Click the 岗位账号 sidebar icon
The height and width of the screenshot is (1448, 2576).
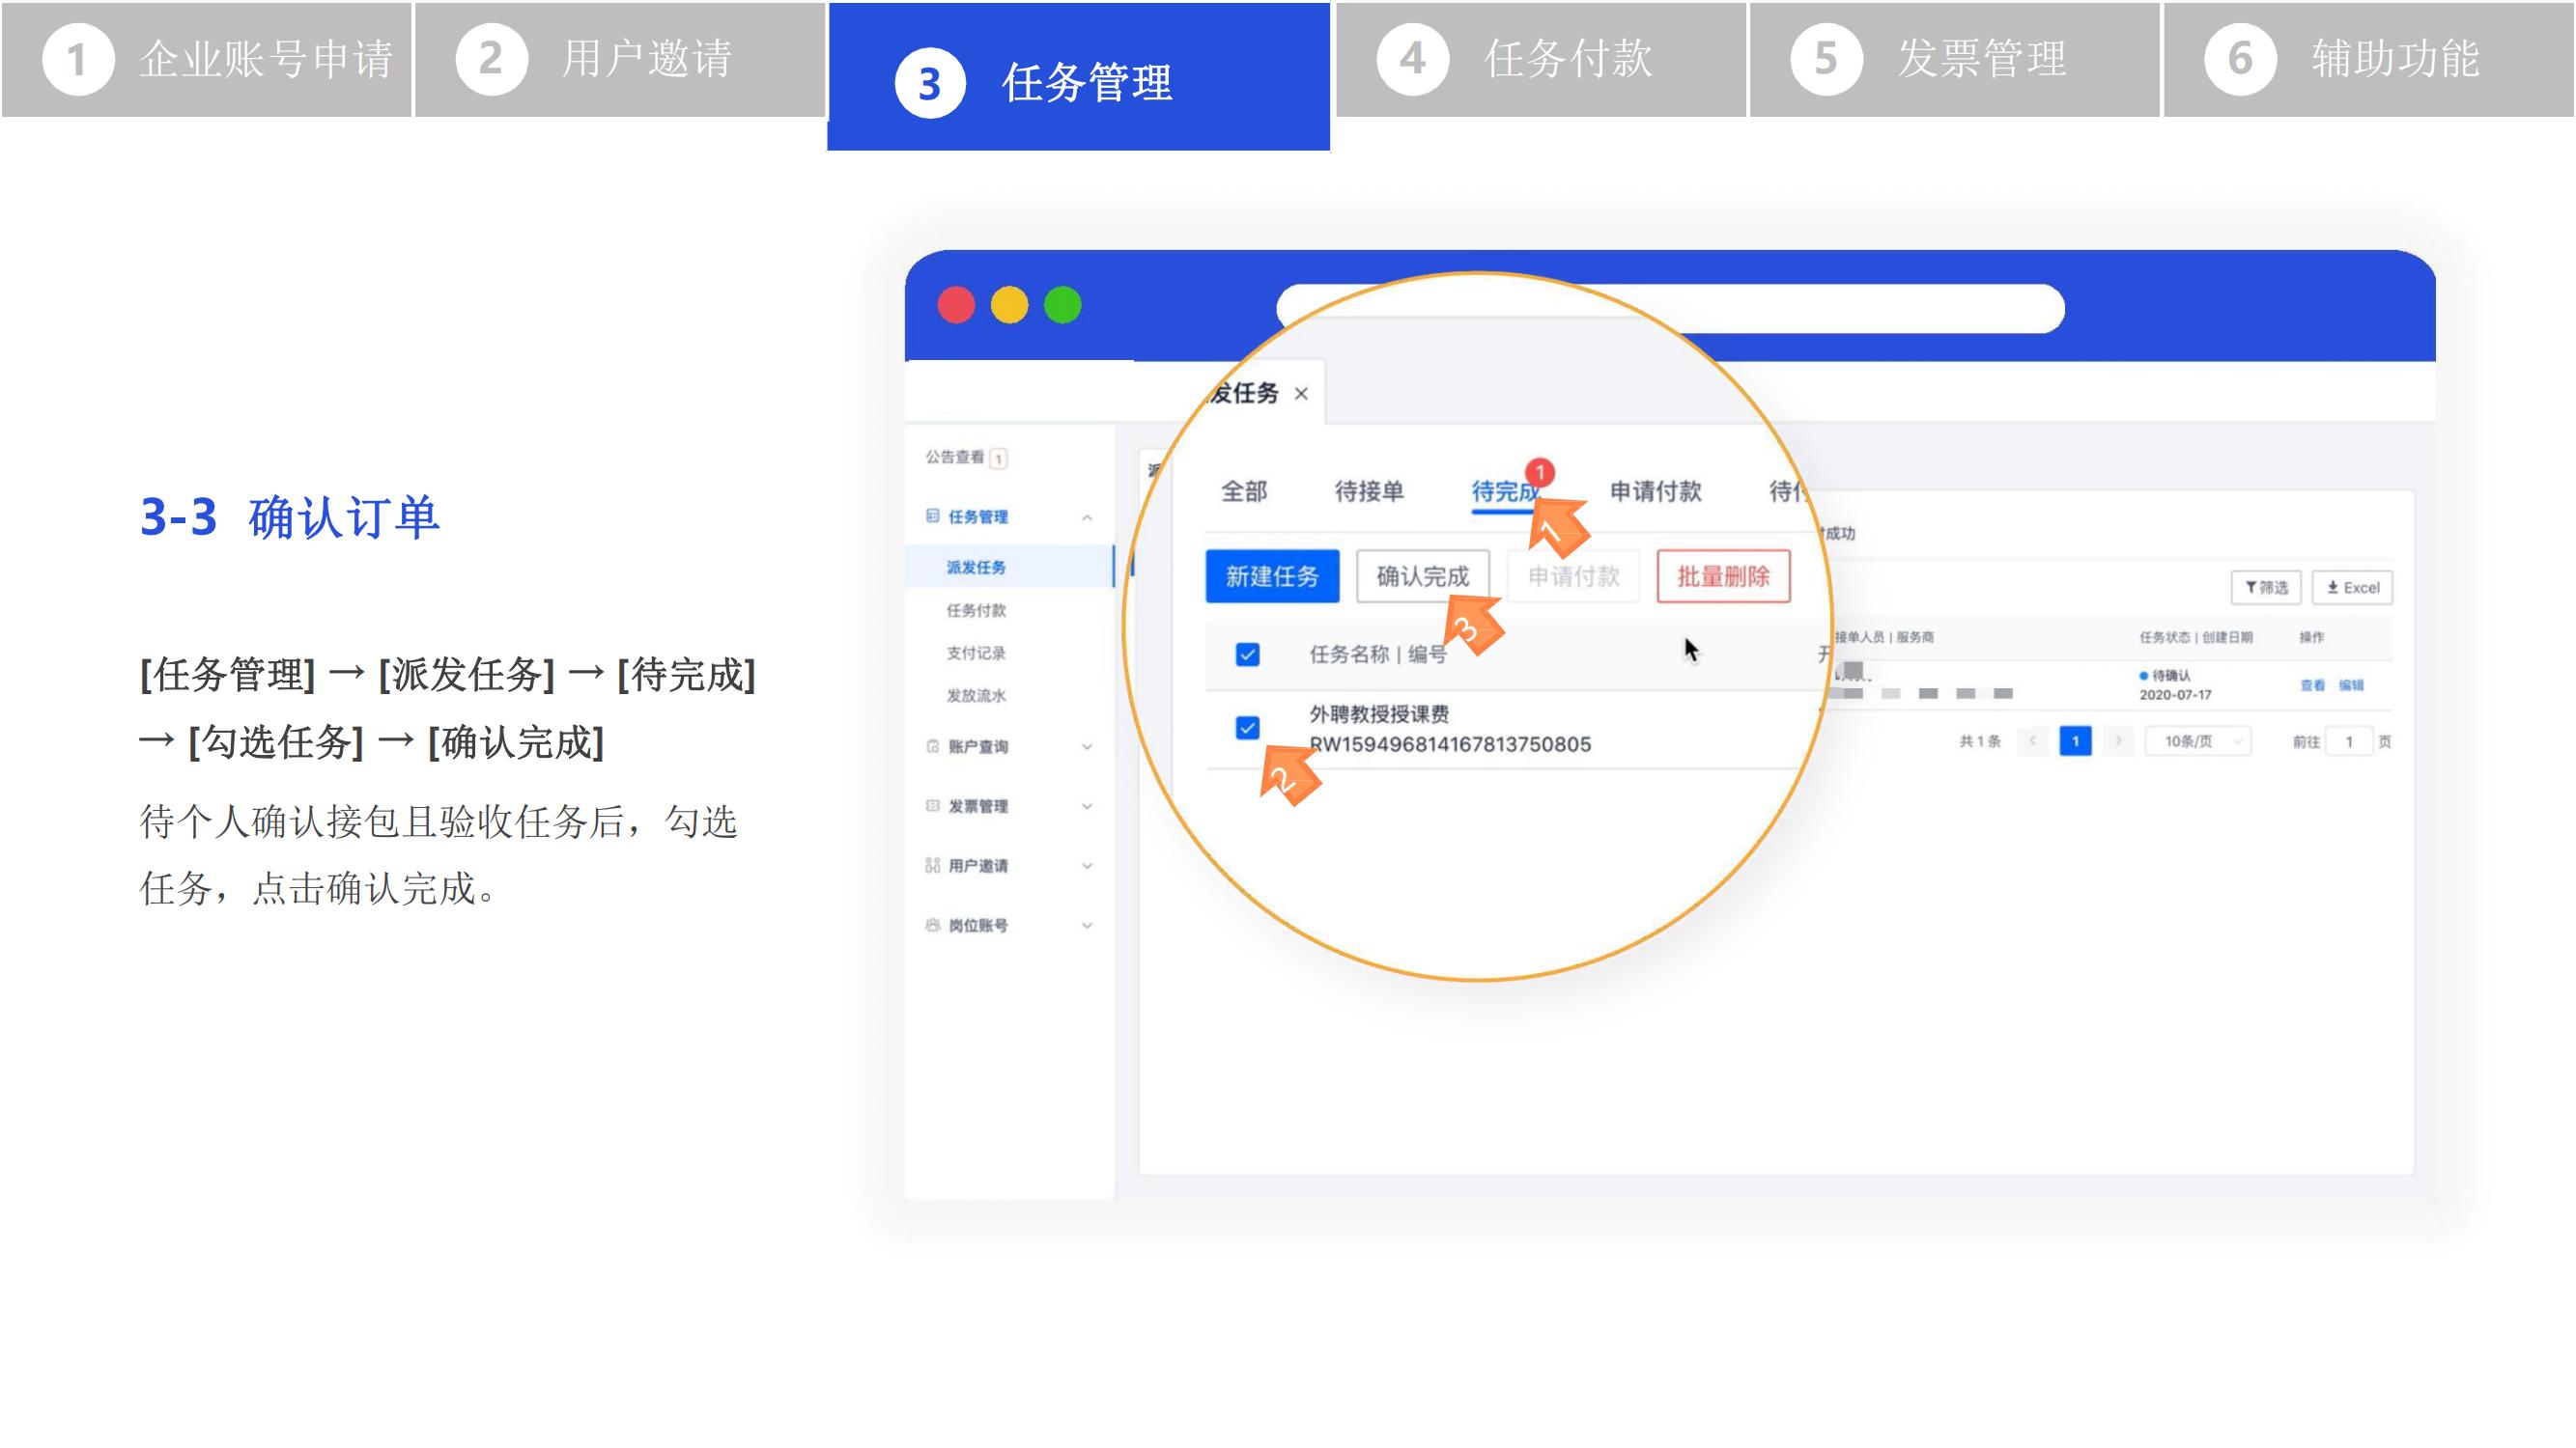pyautogui.click(x=932, y=925)
